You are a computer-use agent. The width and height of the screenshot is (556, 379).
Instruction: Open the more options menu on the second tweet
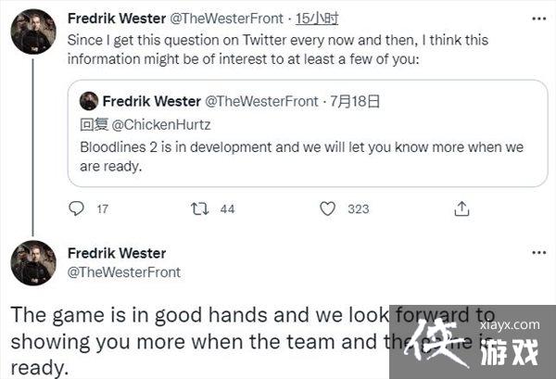tap(538, 253)
